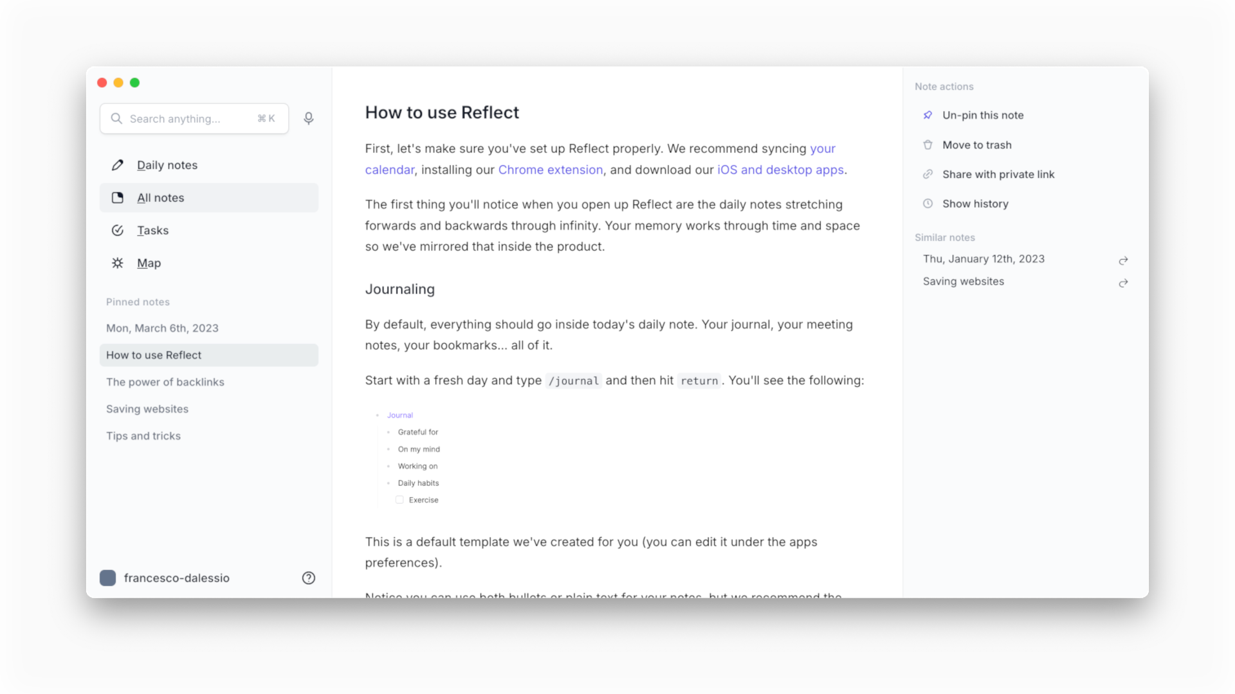Click the pin icon beside Un-pin this note
The height and width of the screenshot is (694, 1235).
tap(928, 114)
